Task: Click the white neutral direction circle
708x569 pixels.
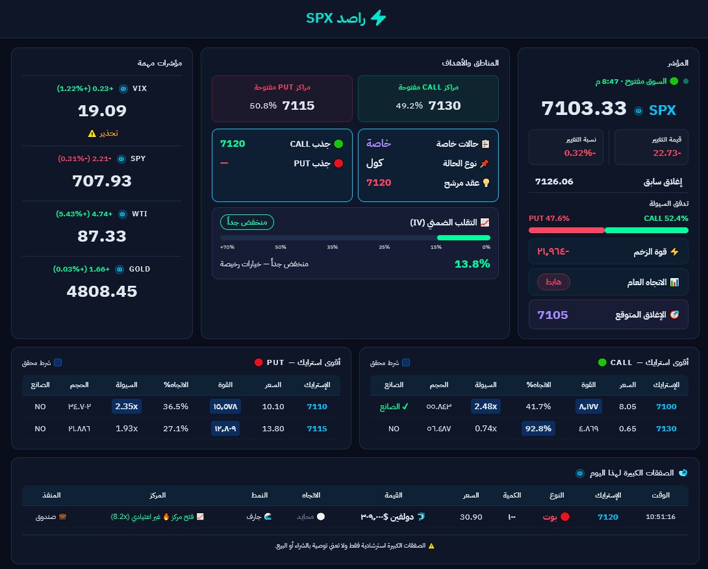Action: [x=321, y=516]
